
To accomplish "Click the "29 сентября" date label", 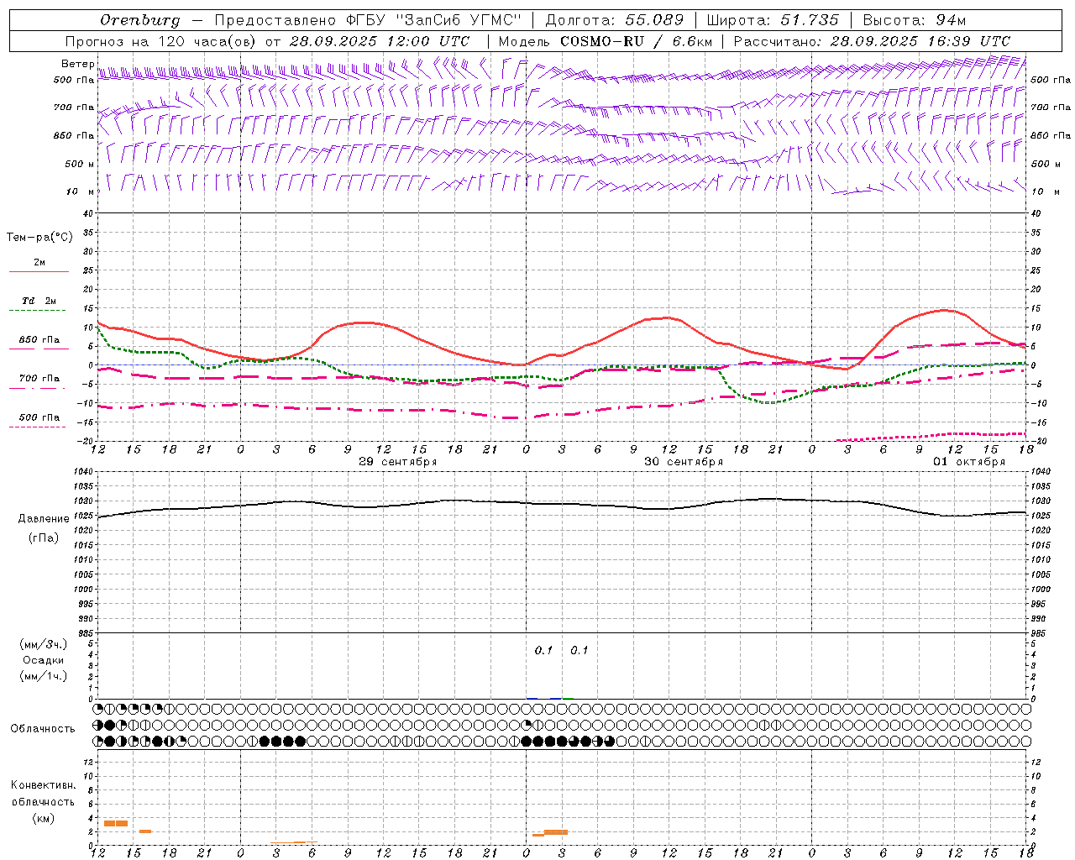I will [x=397, y=462].
